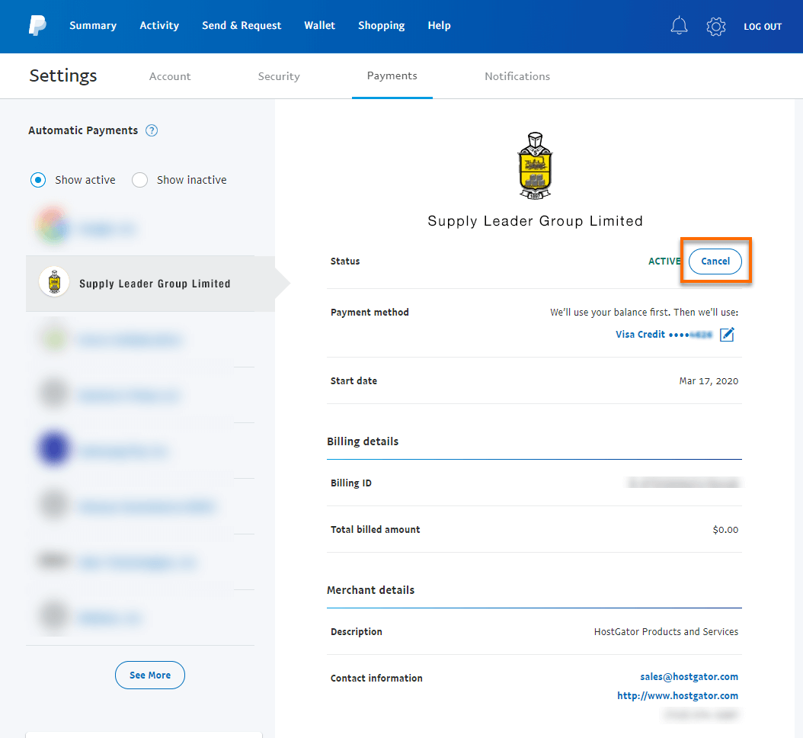Click the large merchant crest logo
Image resolution: width=803 pixels, height=738 pixels.
point(535,165)
